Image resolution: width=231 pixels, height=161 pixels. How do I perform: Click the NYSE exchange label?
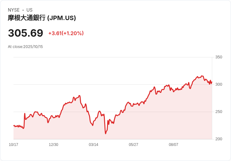pyautogui.click(x=14, y=10)
